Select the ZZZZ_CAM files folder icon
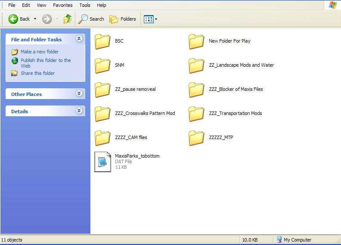The image size is (341, 245). 102,138
